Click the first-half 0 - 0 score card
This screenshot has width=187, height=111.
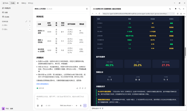click(138, 79)
